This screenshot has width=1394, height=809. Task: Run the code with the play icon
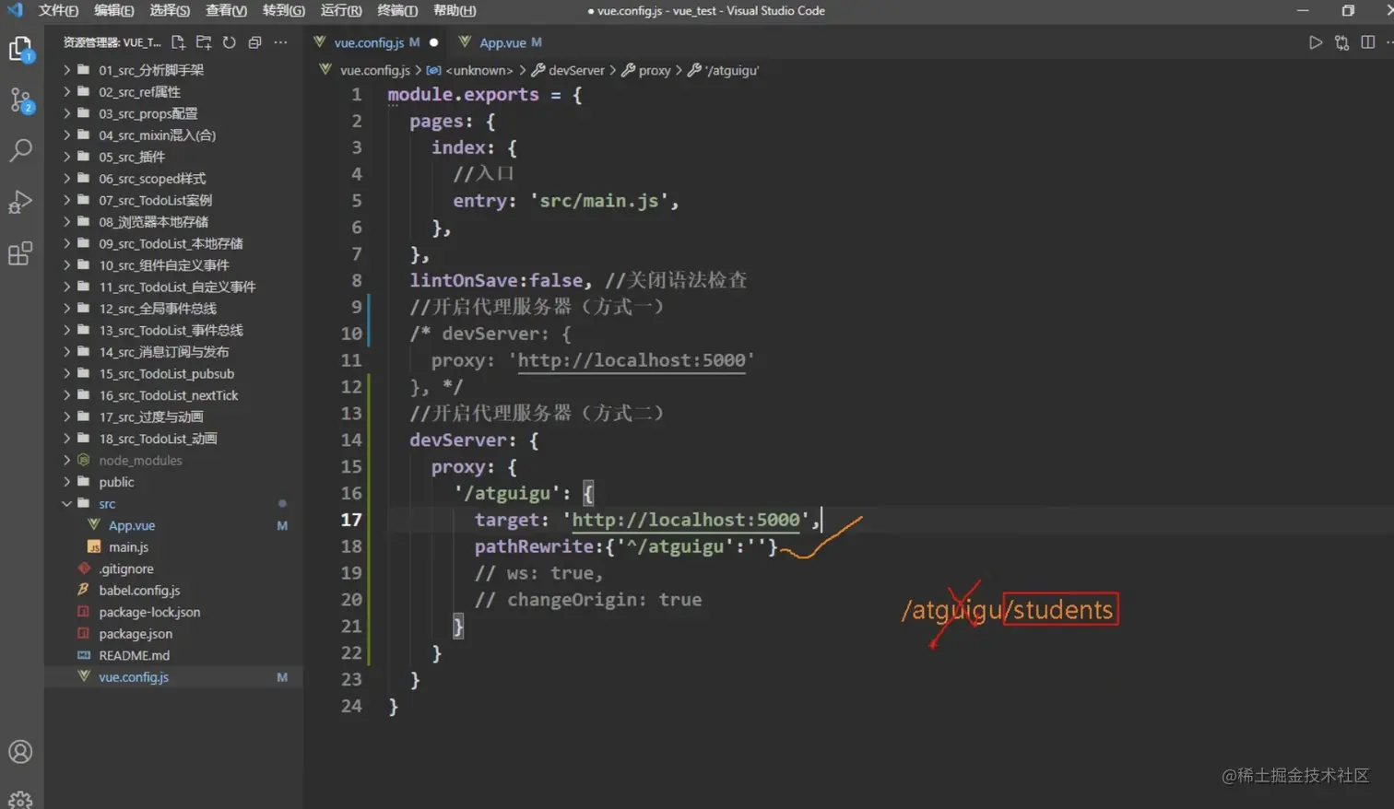(1316, 42)
